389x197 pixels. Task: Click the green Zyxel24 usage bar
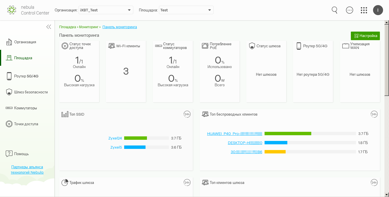coord(136,138)
